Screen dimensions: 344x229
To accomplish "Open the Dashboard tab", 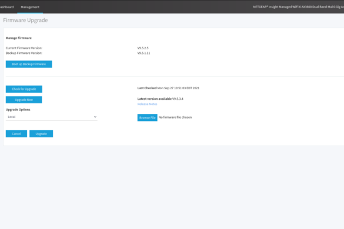I will pyautogui.click(x=7, y=7).
